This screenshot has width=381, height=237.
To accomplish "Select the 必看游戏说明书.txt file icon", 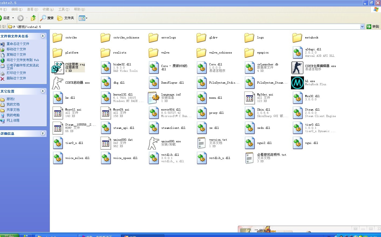I will (250, 158).
